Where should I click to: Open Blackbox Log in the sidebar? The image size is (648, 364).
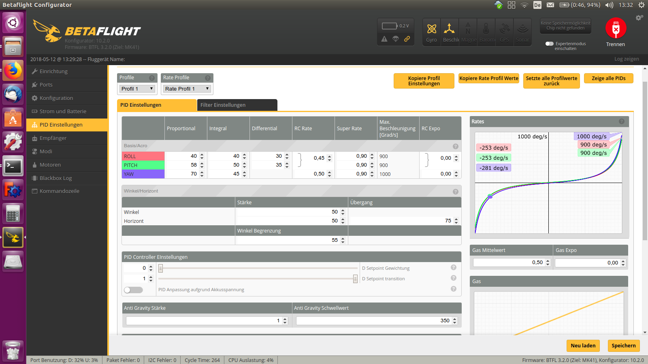67,178
